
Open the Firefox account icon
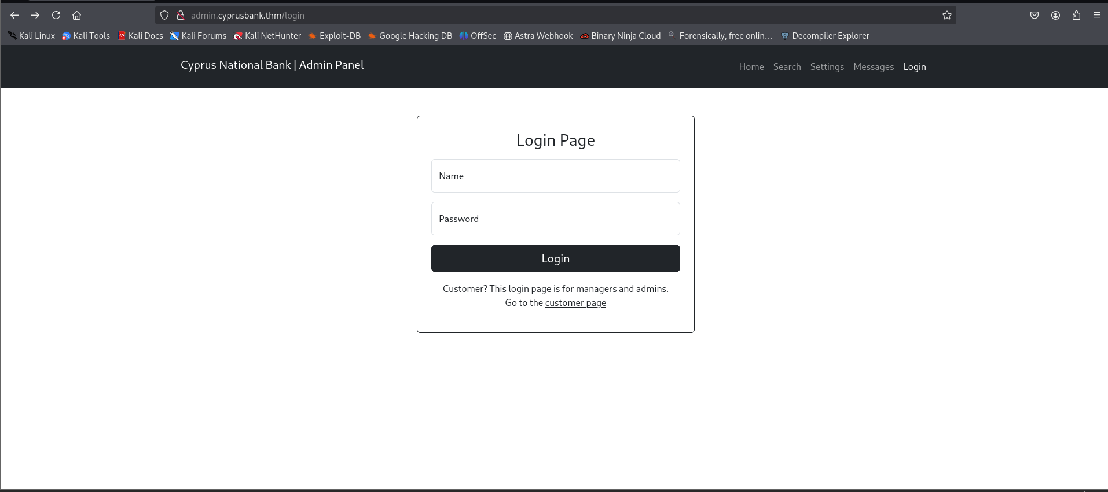tap(1056, 16)
